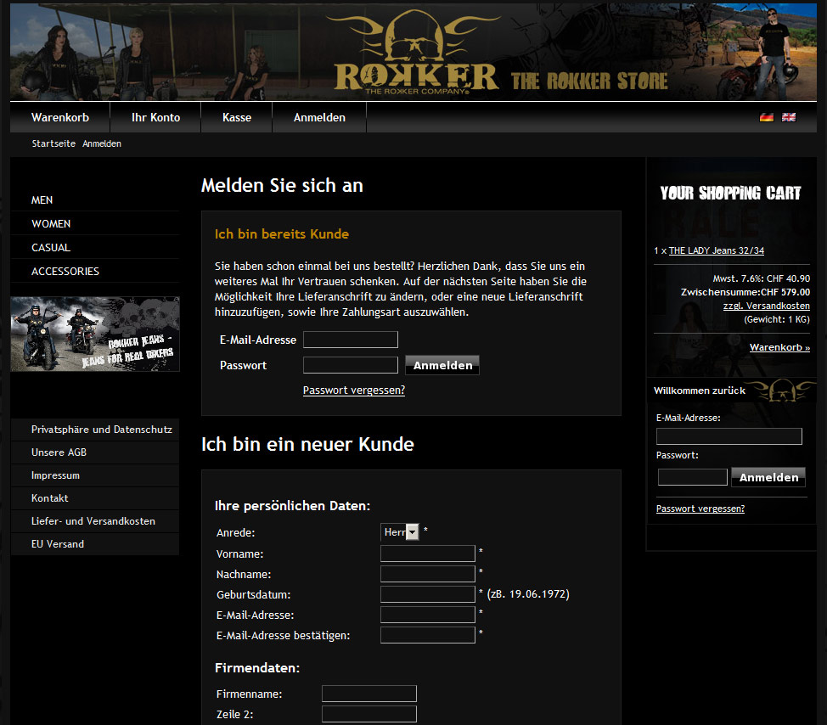The width and height of the screenshot is (827, 725).
Task: Open THE LADY Jeans 32/34 cart item
Action: point(717,250)
